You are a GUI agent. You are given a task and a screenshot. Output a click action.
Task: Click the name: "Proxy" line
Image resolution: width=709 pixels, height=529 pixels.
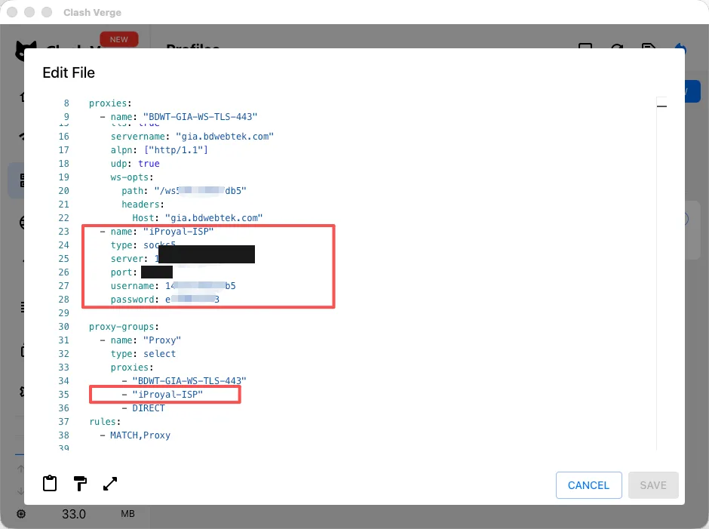pyautogui.click(x=140, y=340)
